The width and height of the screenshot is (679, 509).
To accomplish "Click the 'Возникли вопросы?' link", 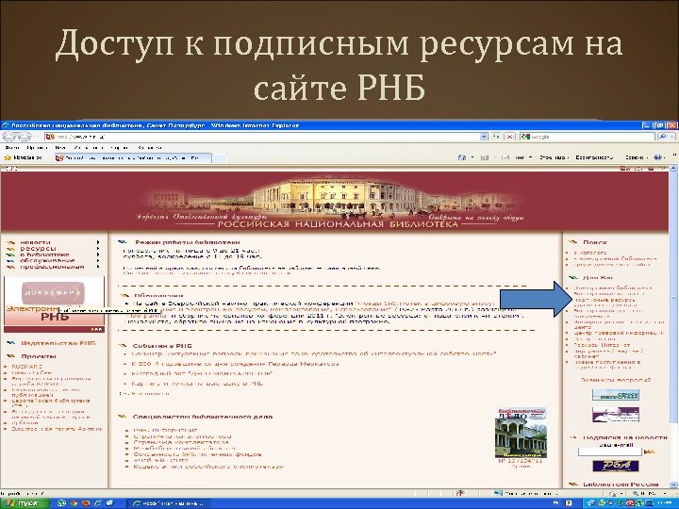I will click(615, 381).
